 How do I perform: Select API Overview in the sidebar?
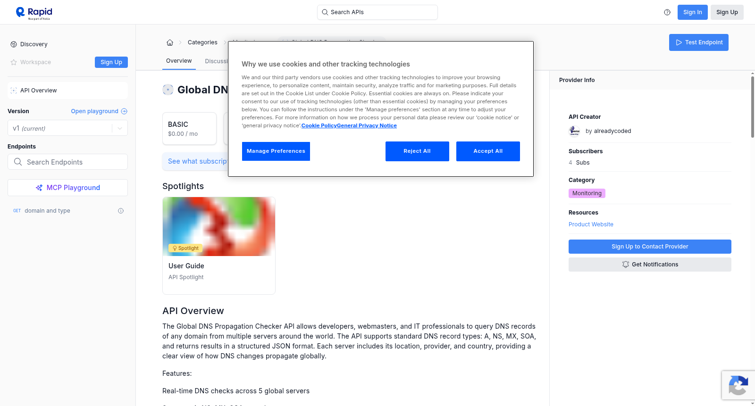tap(67, 91)
